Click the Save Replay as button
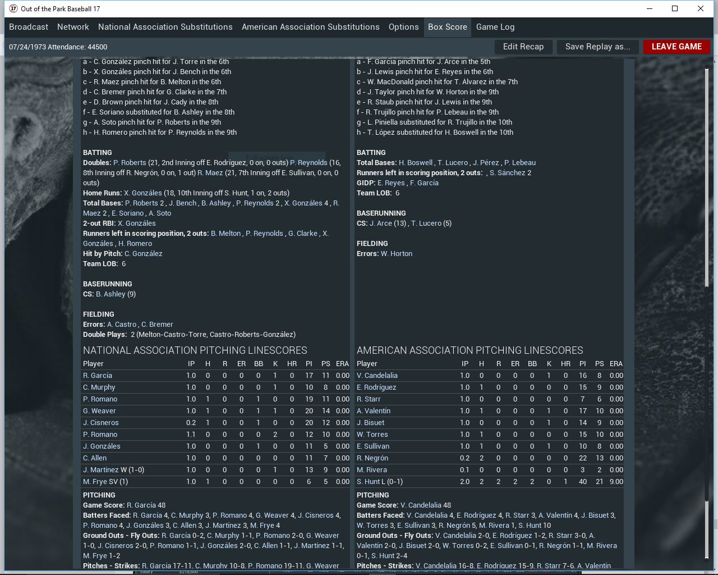The height and width of the screenshot is (575, 718). pyautogui.click(x=597, y=47)
